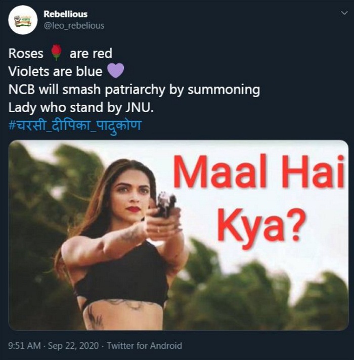Click the red rose emoji
Screen dimensions: 354x360
[56, 52]
